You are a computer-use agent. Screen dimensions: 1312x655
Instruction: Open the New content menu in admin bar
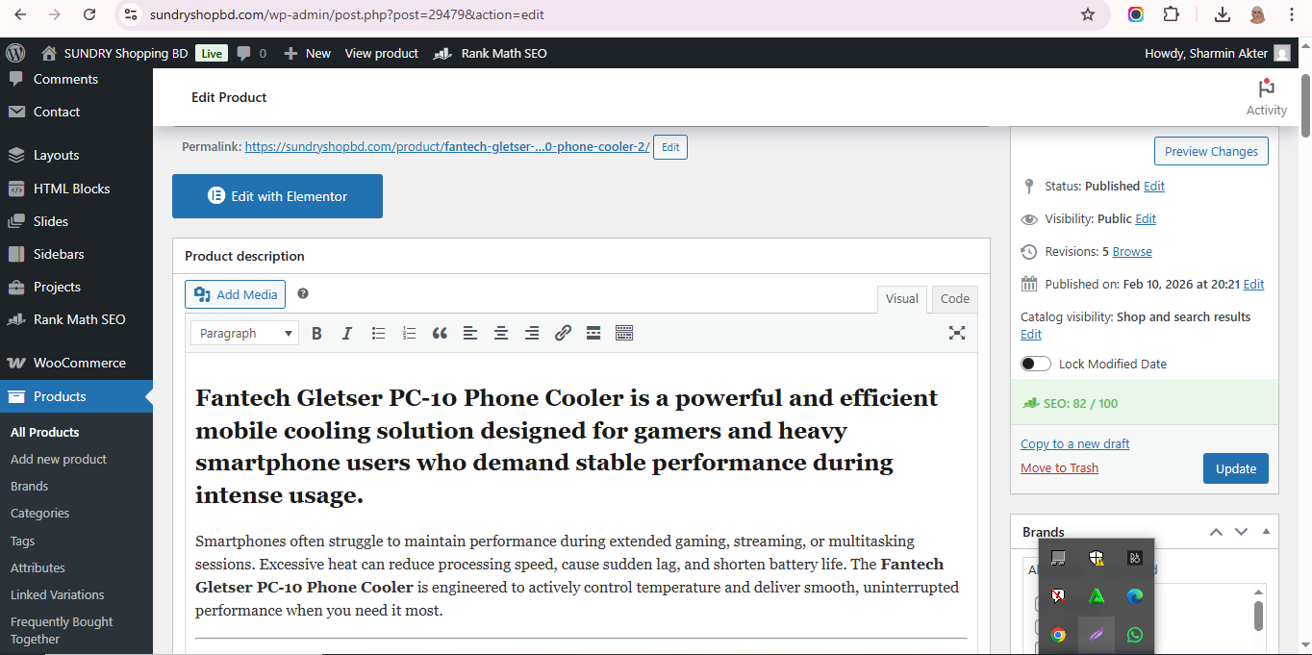tap(307, 53)
